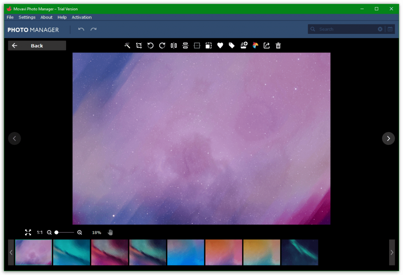Toggle the hand pan tool

pos(110,232)
